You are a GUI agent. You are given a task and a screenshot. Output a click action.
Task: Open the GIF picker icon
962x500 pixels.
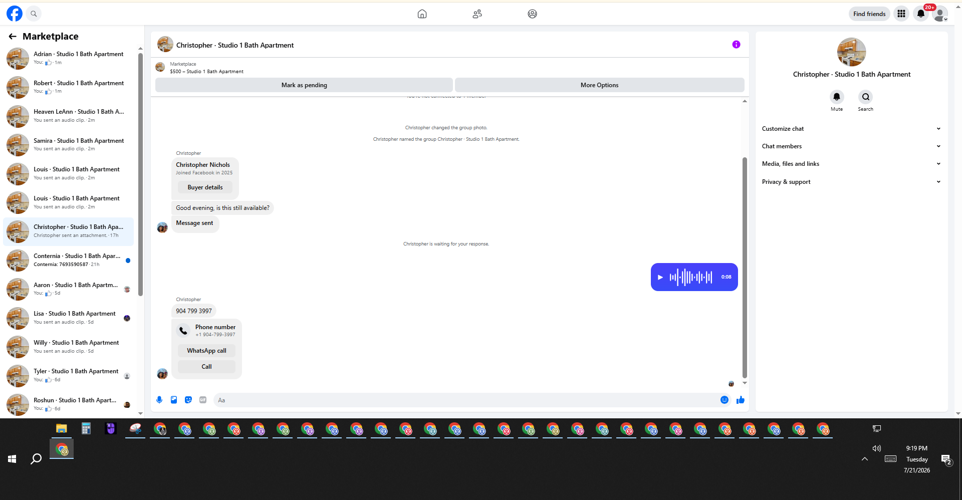click(x=203, y=400)
